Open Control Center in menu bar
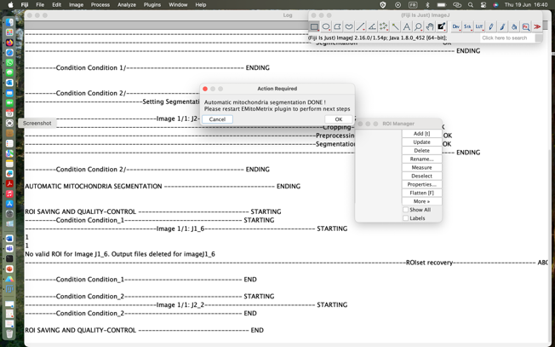The image size is (555, 347). coord(483,5)
